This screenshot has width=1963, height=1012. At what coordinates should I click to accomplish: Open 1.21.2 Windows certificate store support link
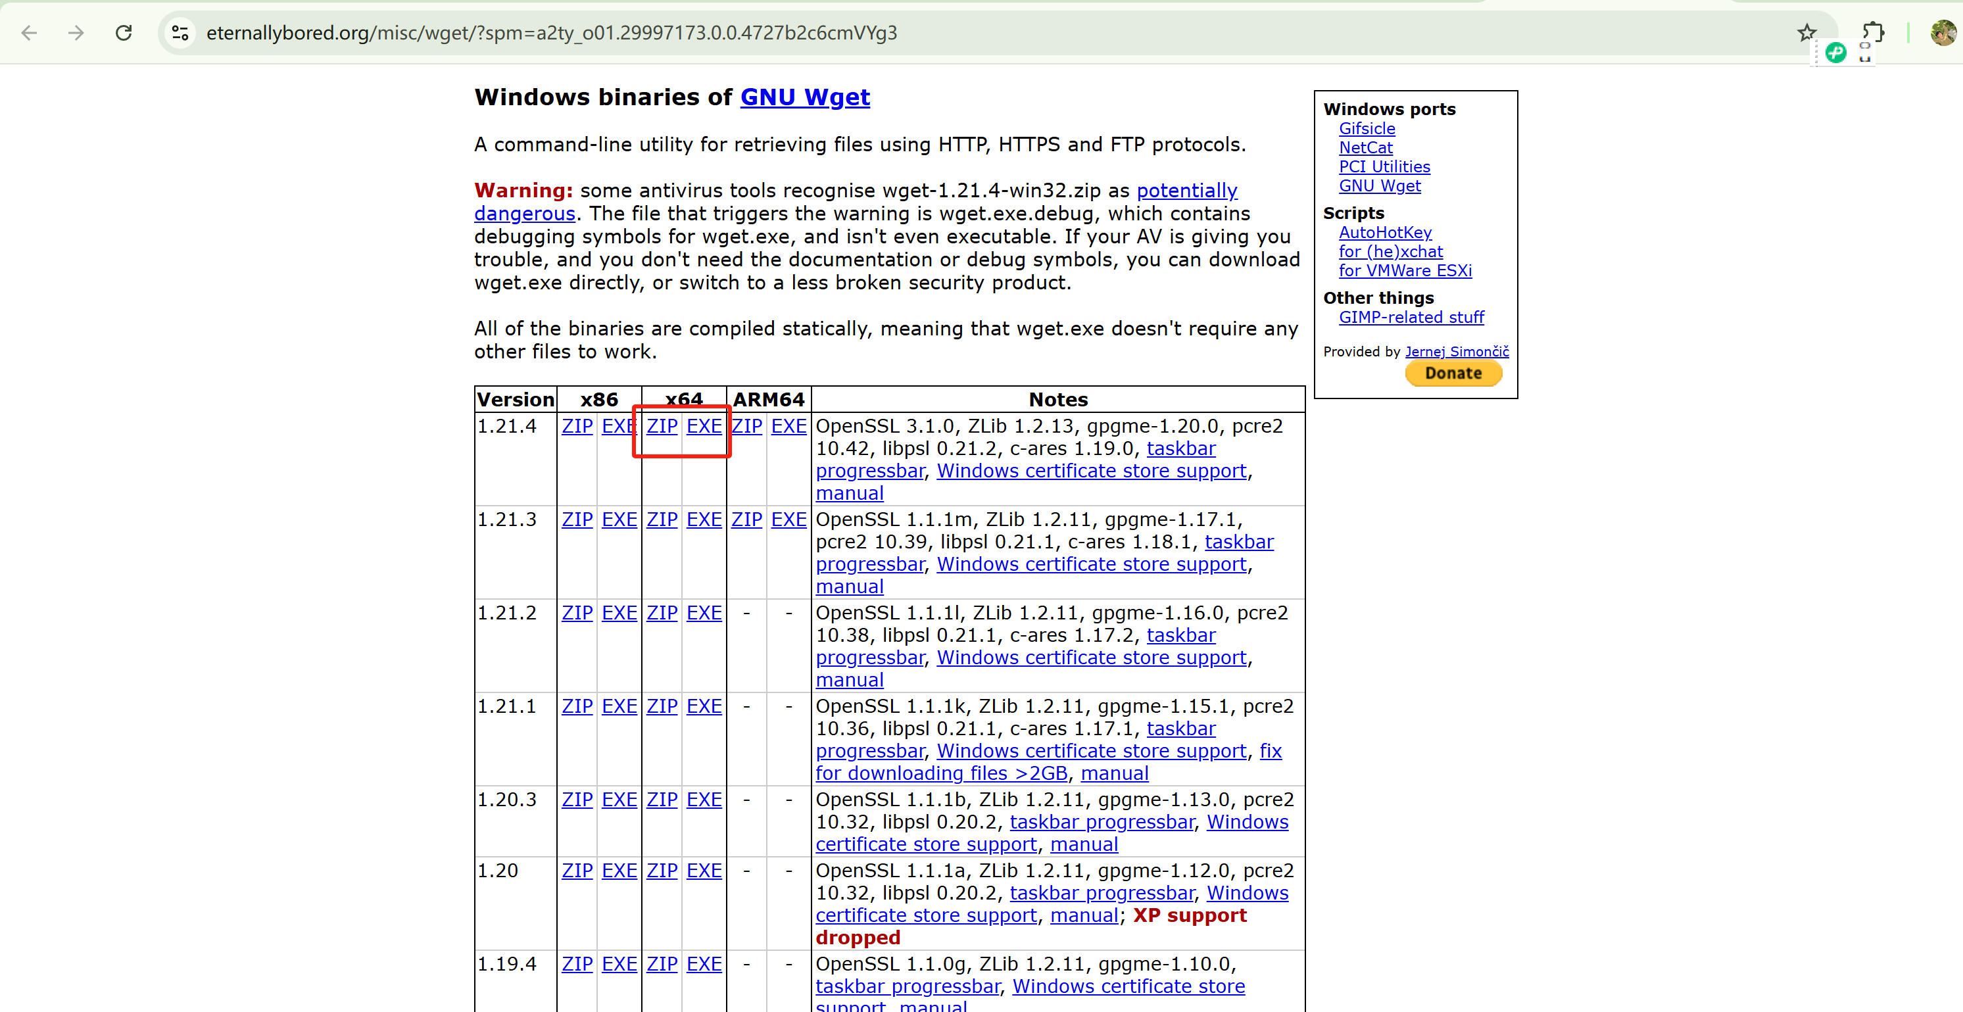click(1091, 658)
